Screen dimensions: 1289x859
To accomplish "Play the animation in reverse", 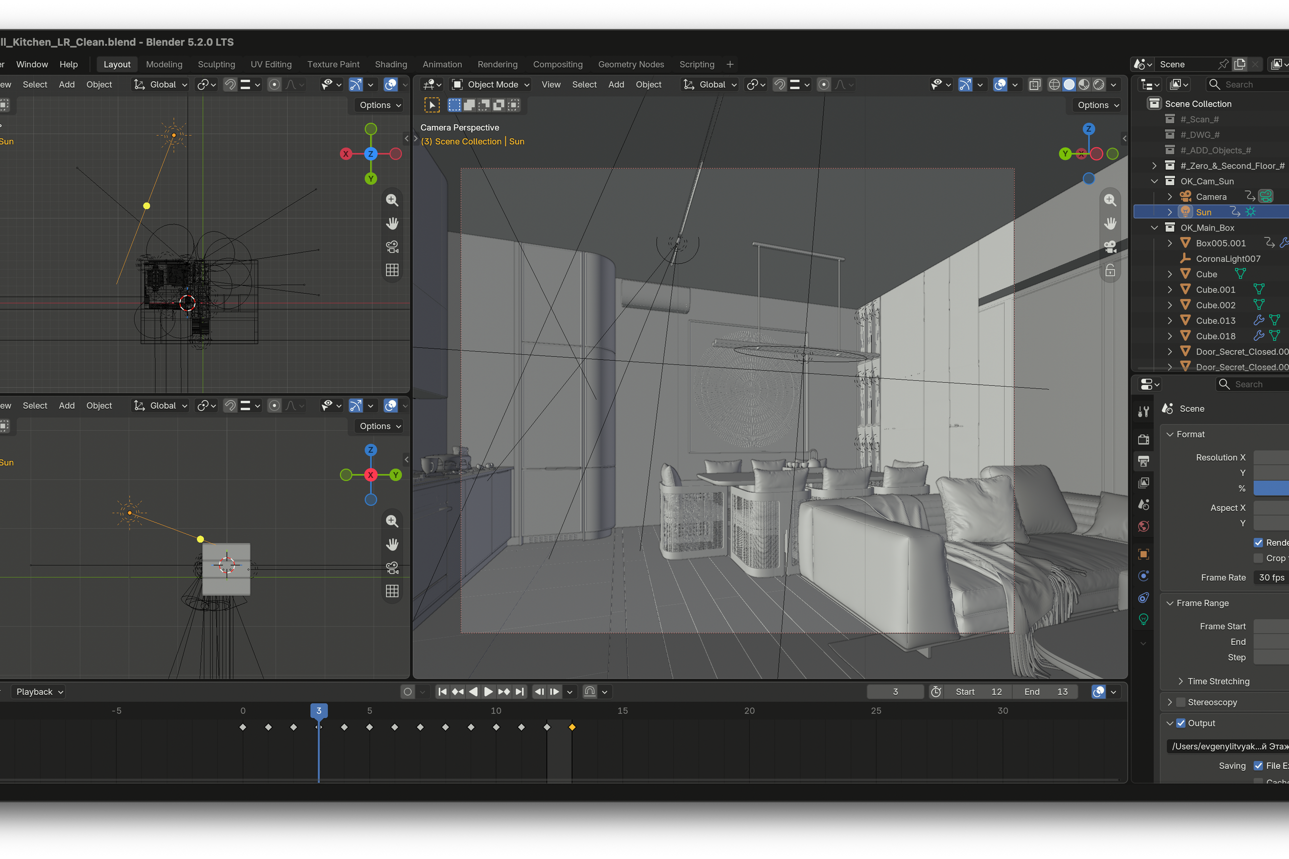I will [x=473, y=692].
